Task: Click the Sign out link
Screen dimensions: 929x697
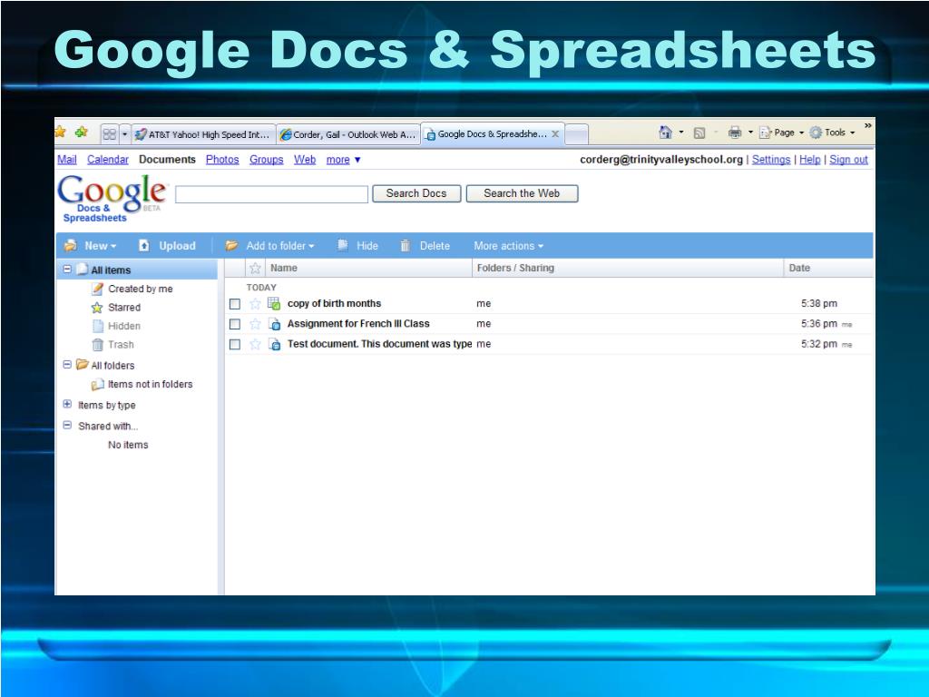Action: tap(848, 160)
